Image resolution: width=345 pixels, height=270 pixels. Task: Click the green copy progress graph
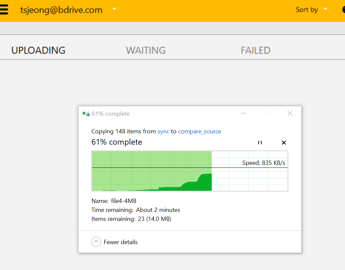[x=189, y=171]
